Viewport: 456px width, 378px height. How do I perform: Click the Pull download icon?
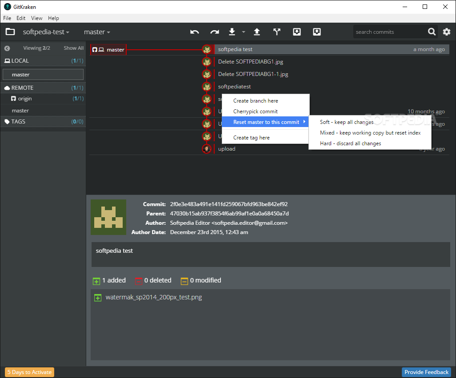point(232,32)
